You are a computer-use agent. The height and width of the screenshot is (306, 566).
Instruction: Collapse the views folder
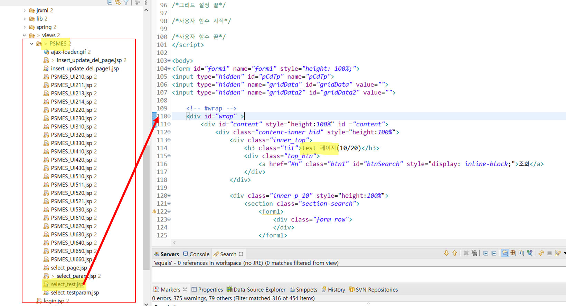pyautogui.click(x=25, y=35)
